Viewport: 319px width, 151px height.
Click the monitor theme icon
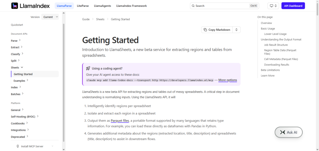coord(271,6)
